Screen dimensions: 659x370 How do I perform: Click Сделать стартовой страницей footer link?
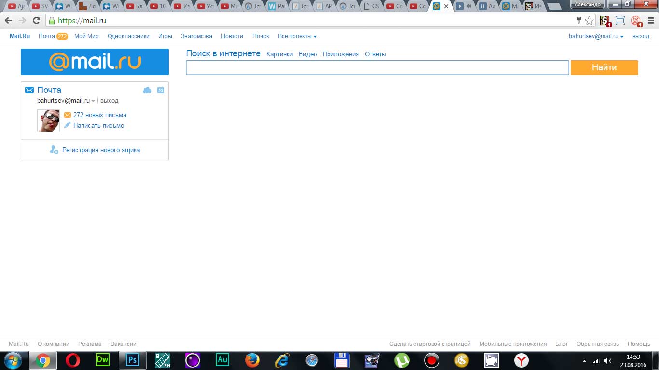(430, 344)
